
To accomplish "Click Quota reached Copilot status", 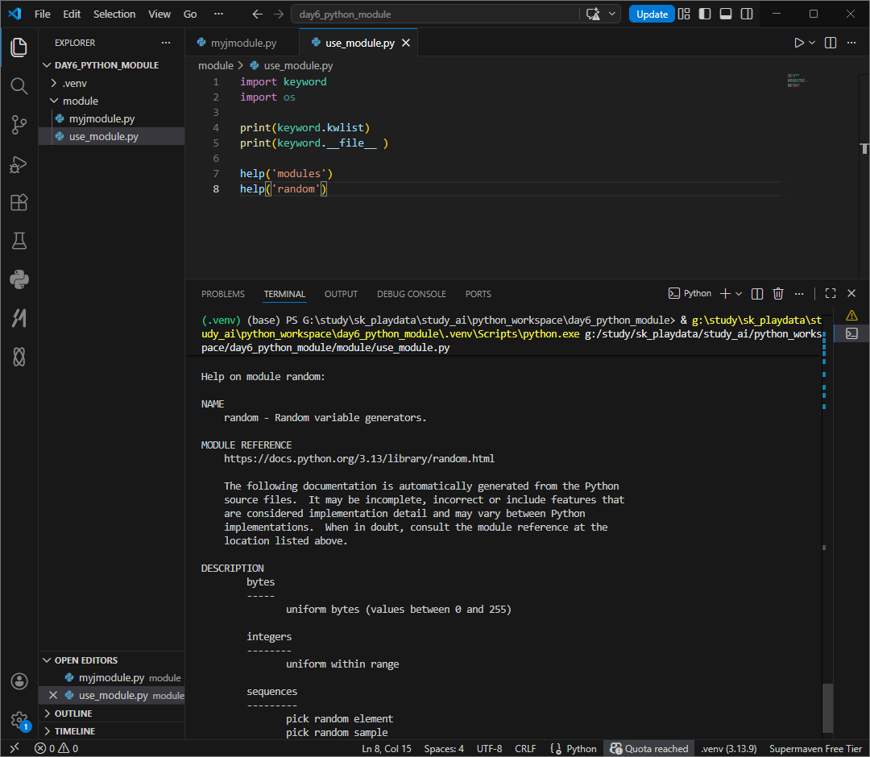I will coord(648,748).
